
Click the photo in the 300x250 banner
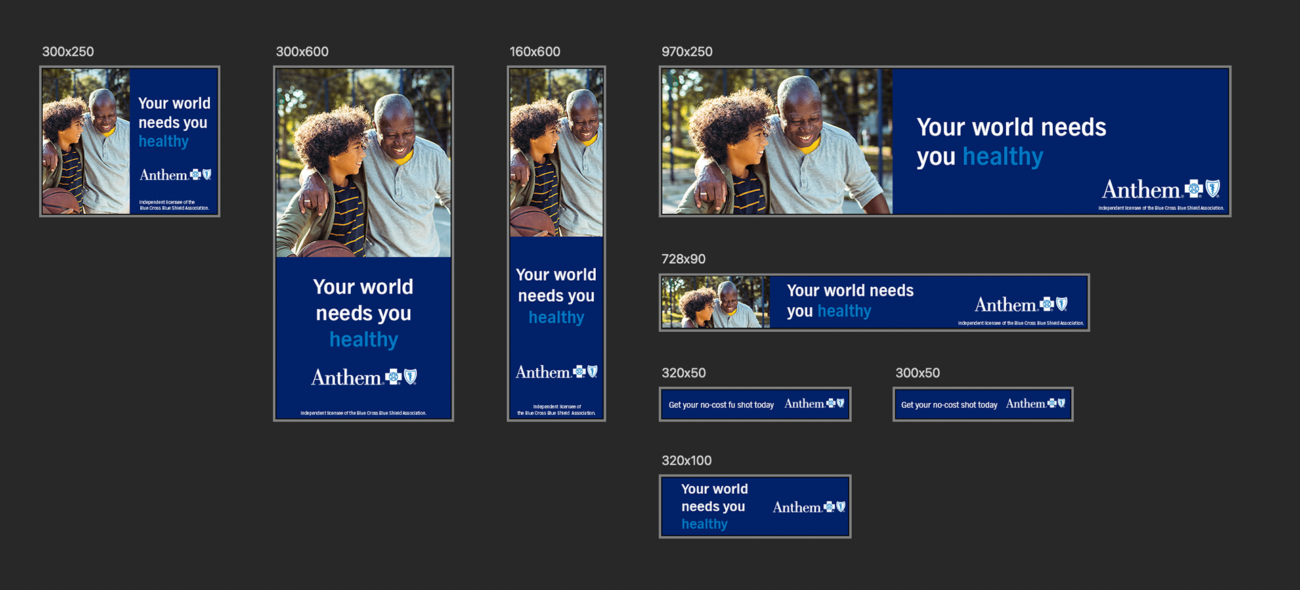[86, 141]
